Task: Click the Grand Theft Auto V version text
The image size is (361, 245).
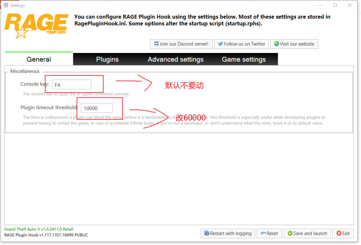Action: [39, 229]
